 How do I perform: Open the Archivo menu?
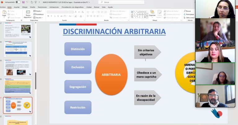[3, 7]
